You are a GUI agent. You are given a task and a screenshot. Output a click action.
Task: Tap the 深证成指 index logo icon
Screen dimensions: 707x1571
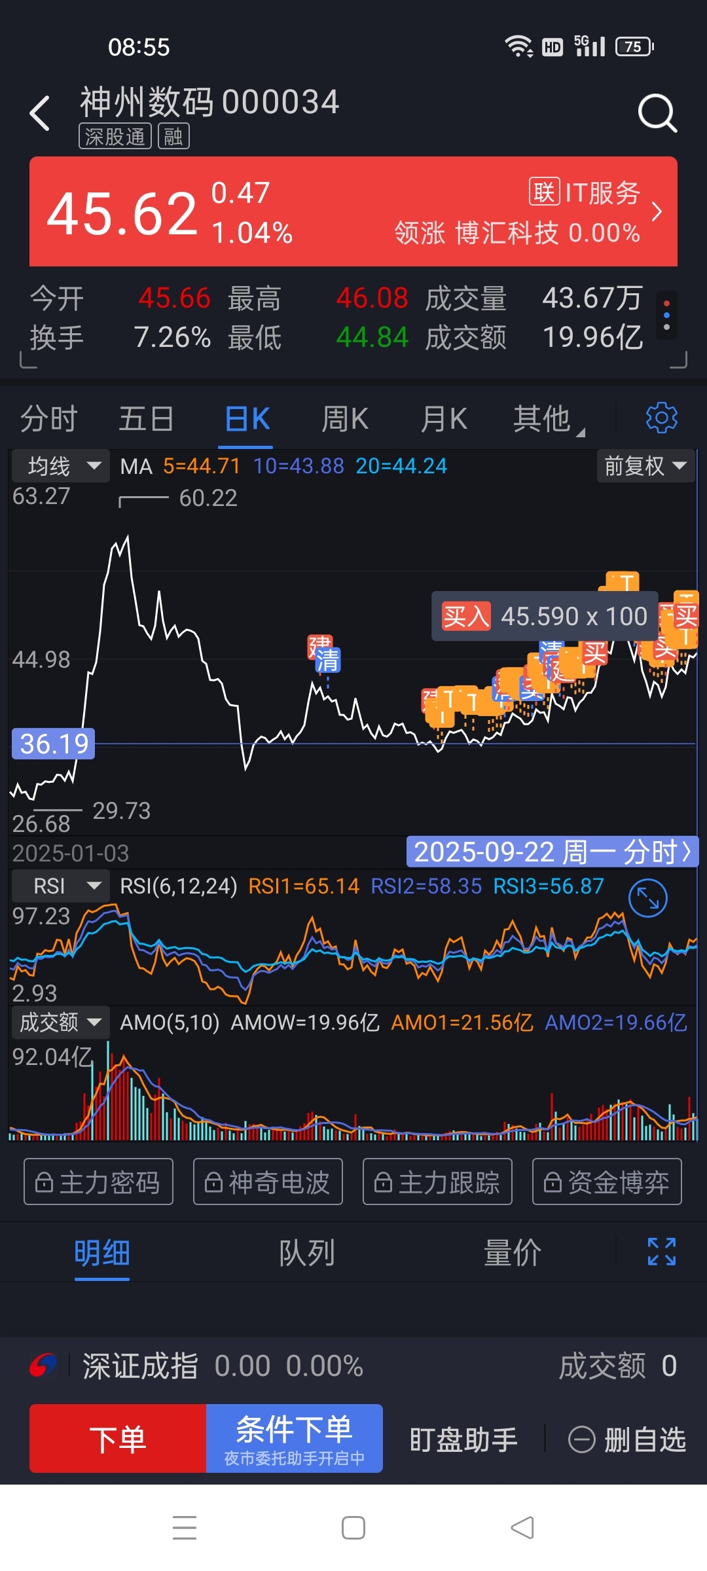pos(43,1365)
